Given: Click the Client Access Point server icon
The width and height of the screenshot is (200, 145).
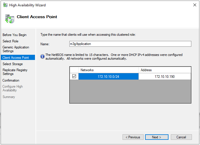Looking at the screenshot, I should [10, 19].
